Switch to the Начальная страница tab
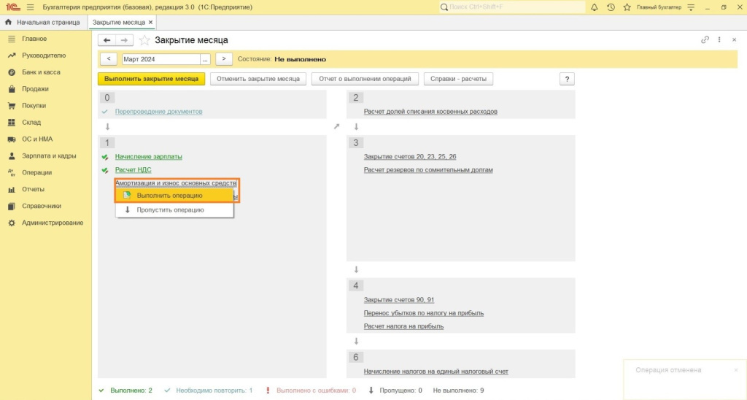This screenshot has height=400, width=747. 47,23
